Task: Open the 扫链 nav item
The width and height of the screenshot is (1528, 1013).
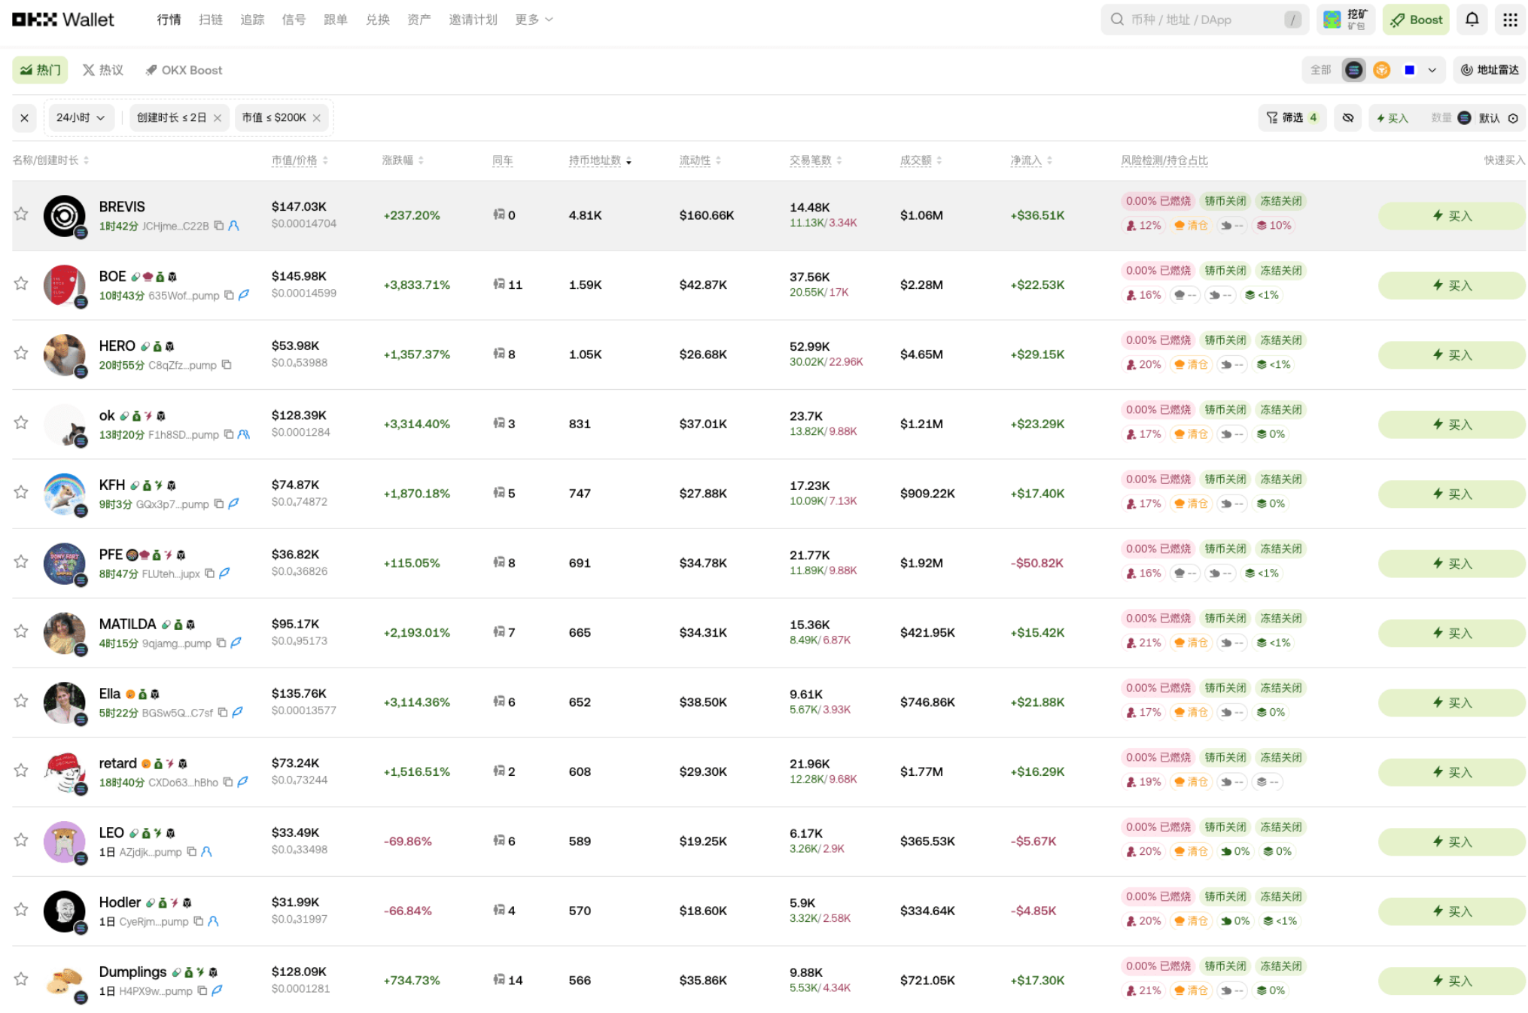Action: point(211,20)
